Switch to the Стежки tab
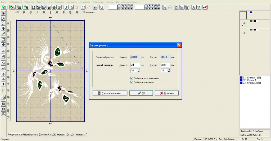 pyautogui.click(x=44, y=135)
